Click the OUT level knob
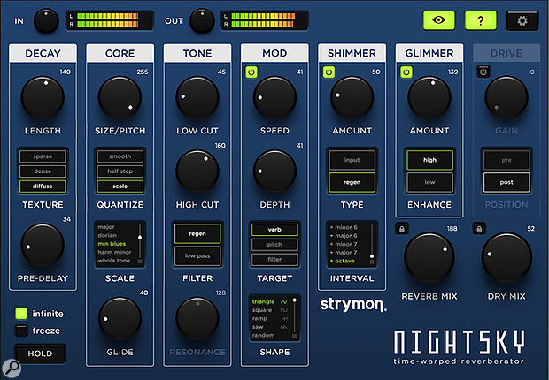This screenshot has height=380, width=549. (x=202, y=21)
